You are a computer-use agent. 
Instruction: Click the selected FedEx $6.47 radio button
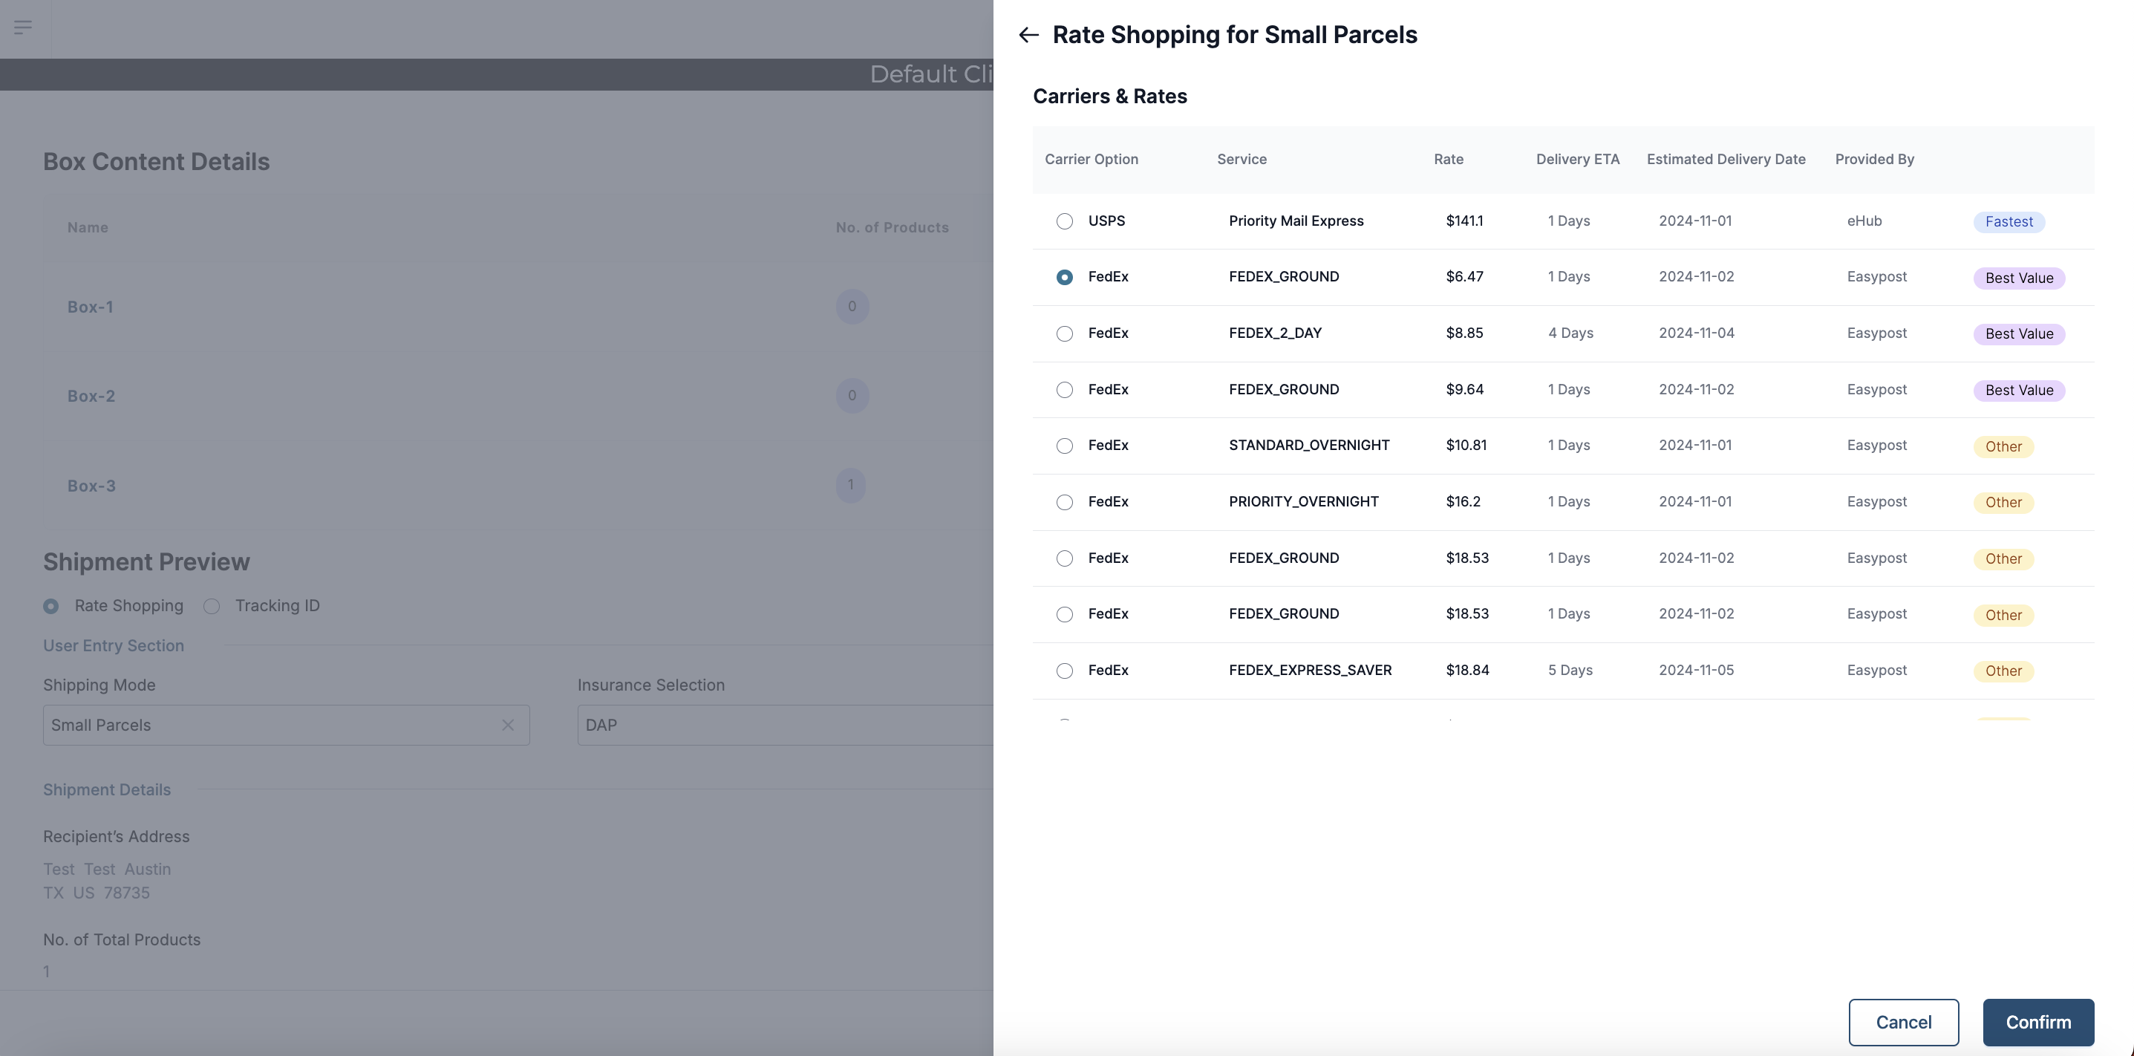click(x=1065, y=278)
